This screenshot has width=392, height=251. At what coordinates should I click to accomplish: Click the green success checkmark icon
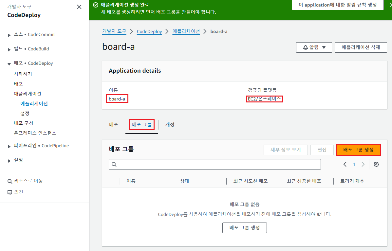pos(96,5)
